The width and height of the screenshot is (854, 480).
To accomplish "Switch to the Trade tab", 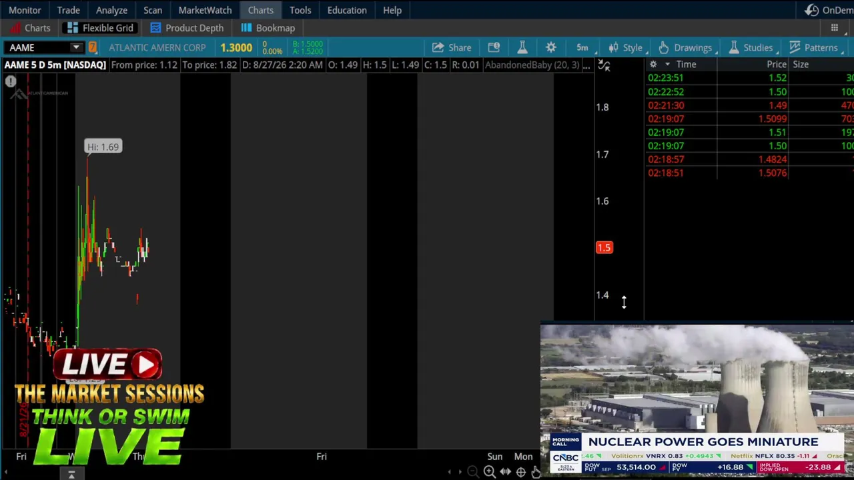I will click(68, 10).
